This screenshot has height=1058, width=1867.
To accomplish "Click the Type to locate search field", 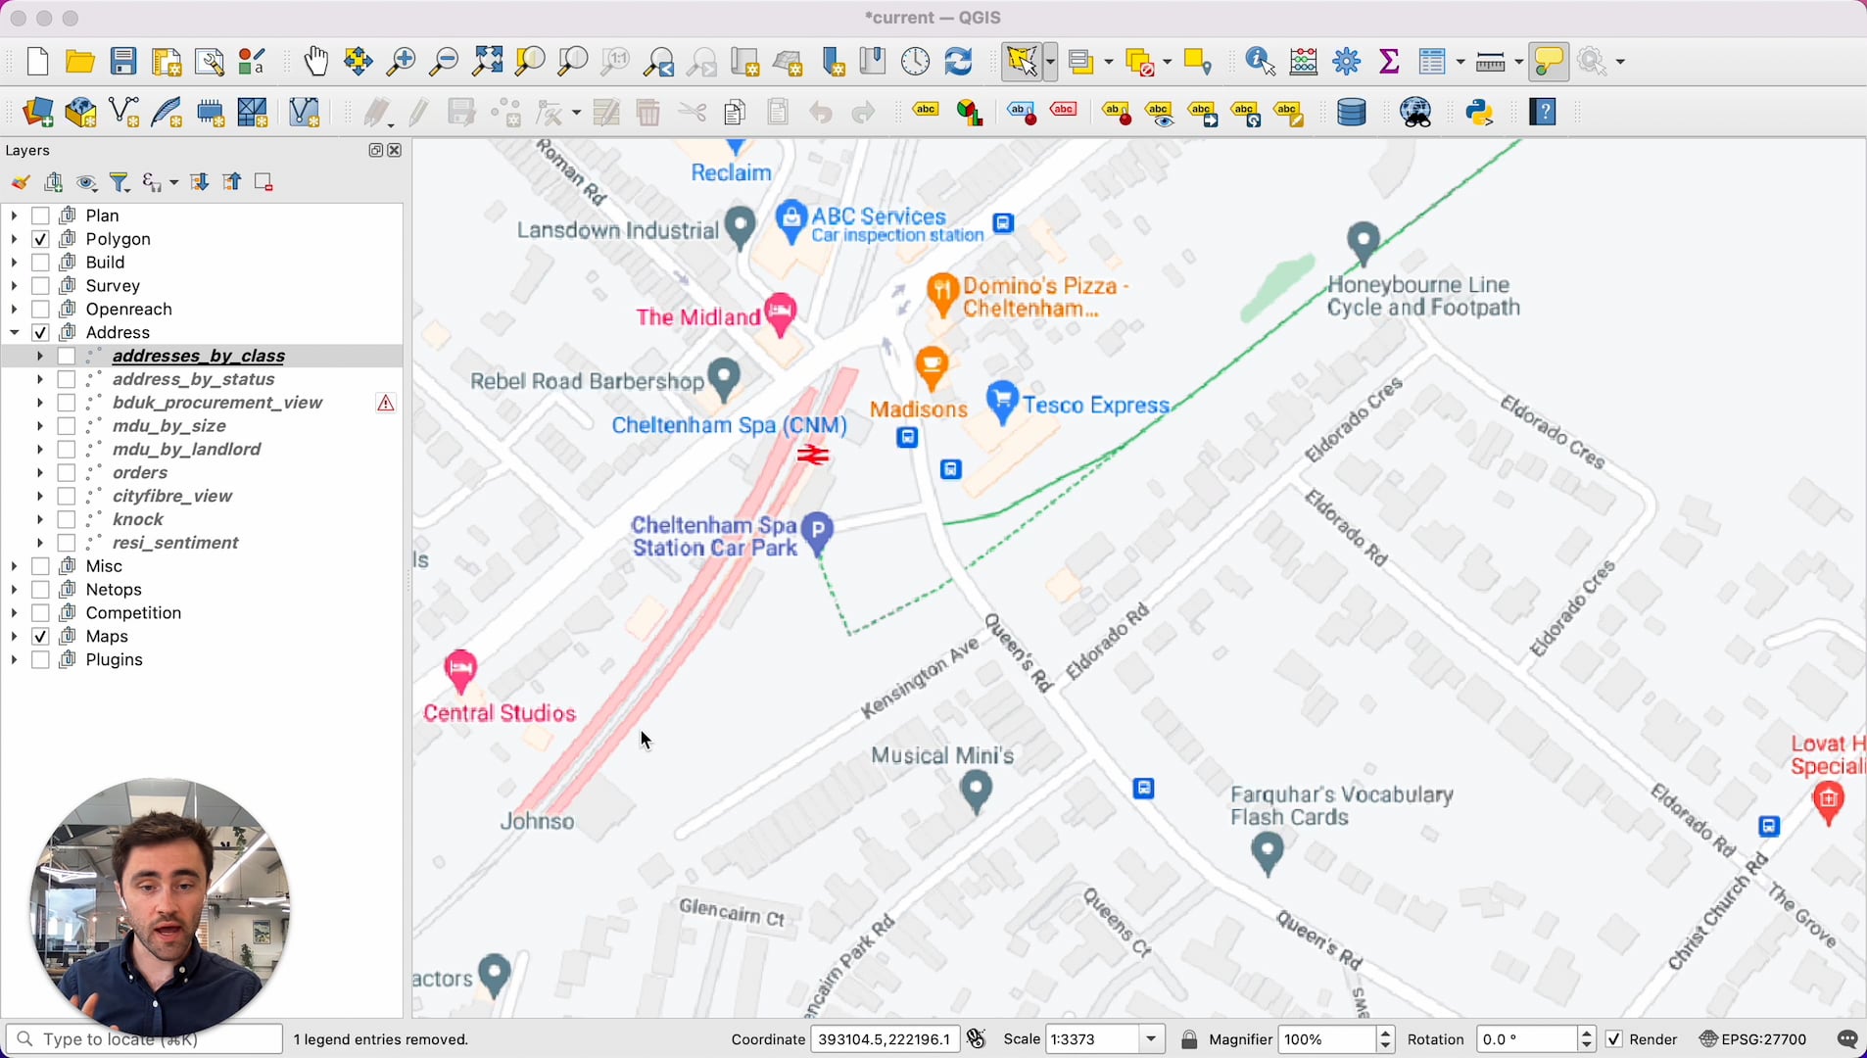I will [144, 1039].
